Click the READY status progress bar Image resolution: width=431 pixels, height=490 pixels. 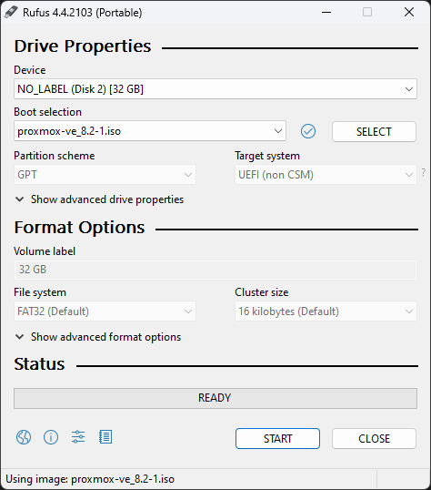pos(215,398)
